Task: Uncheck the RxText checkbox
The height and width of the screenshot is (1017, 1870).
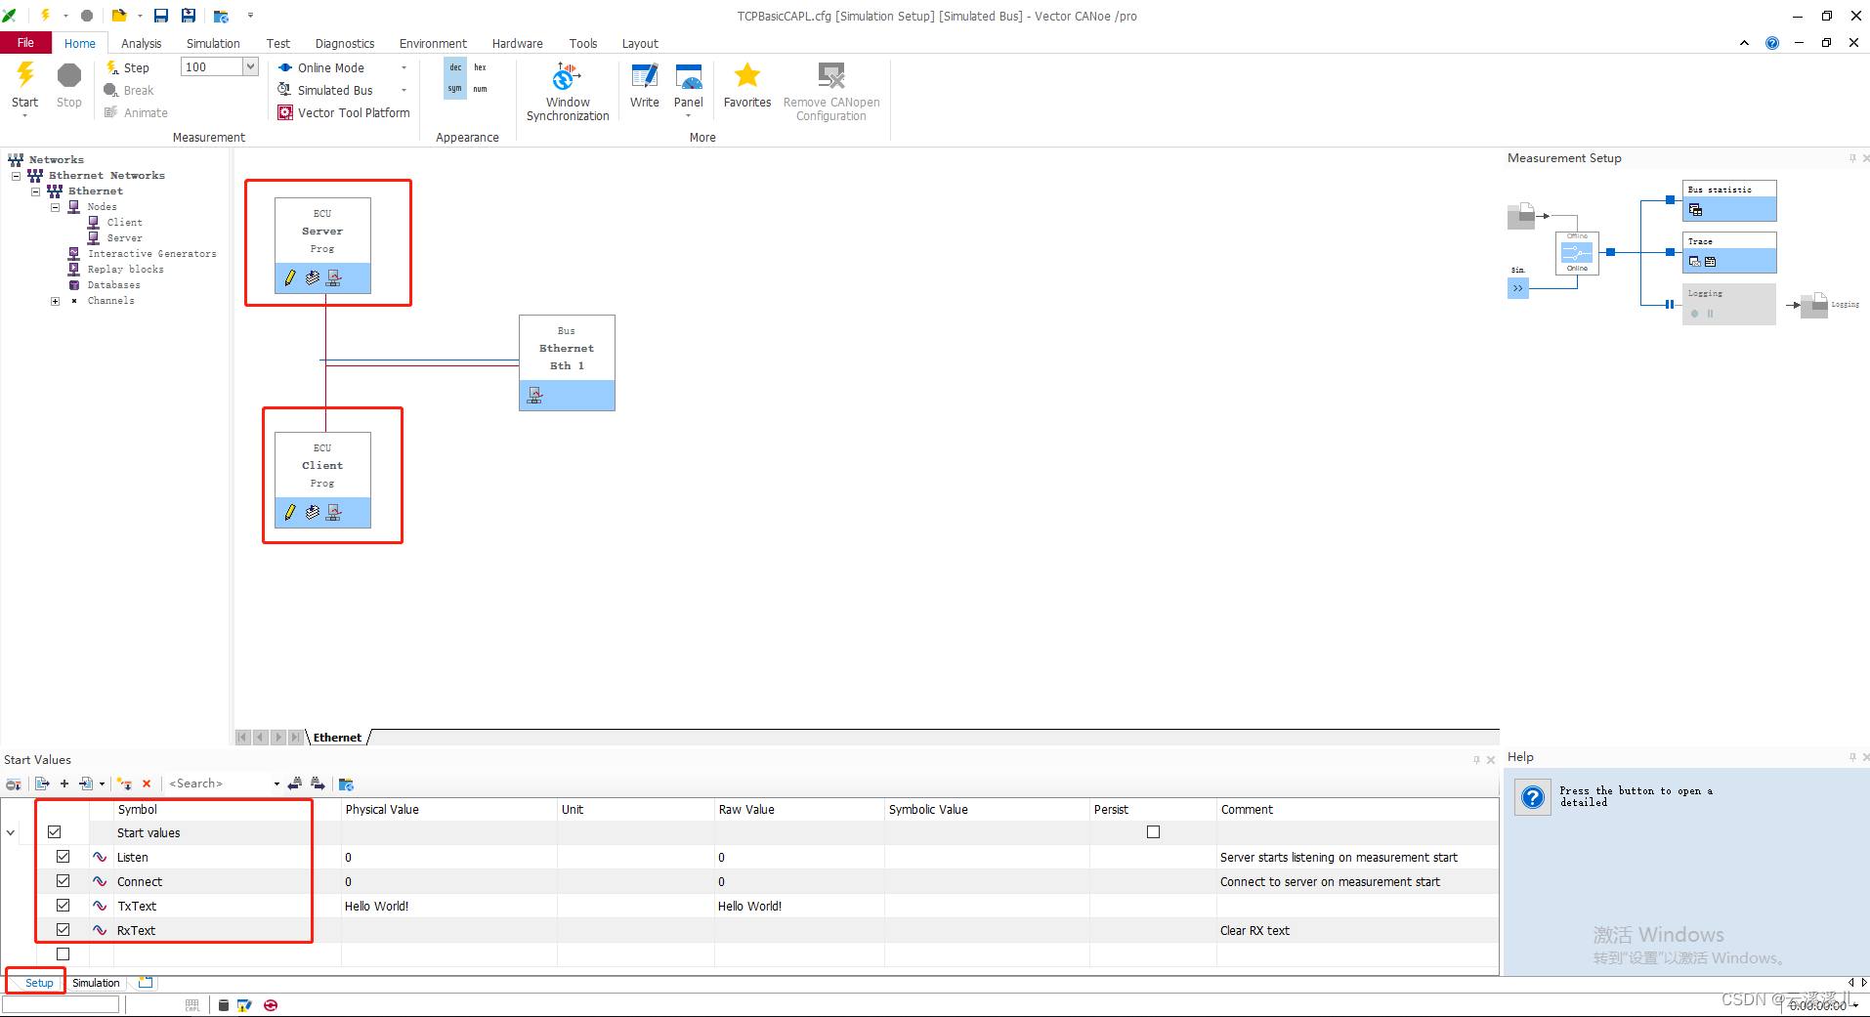Action: (x=64, y=930)
